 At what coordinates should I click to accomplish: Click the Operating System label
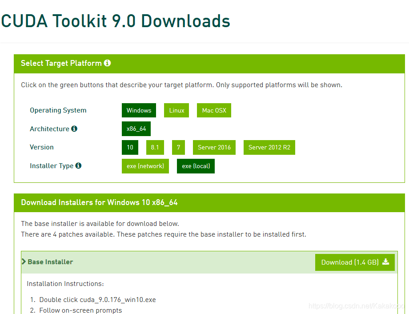coord(58,110)
